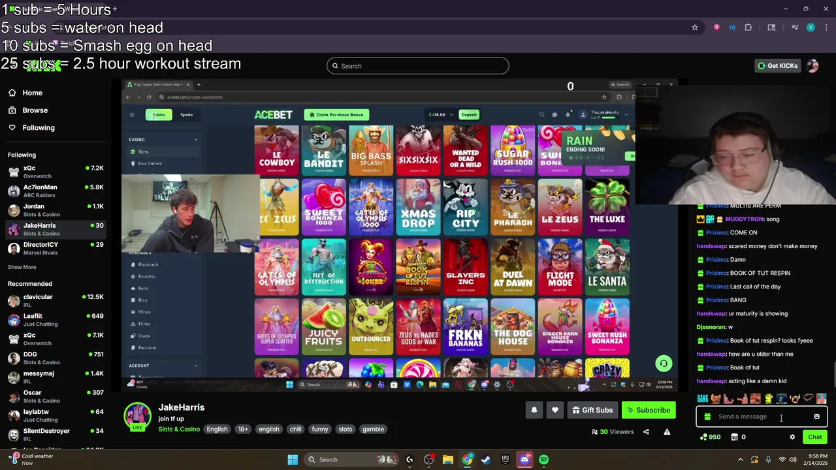The width and height of the screenshot is (836, 470).
Task: Click the Gift Subs button
Action: 592,410
